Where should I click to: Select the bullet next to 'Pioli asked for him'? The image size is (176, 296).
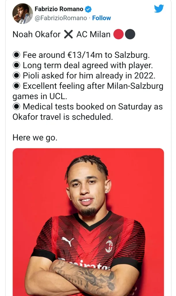click(x=16, y=76)
